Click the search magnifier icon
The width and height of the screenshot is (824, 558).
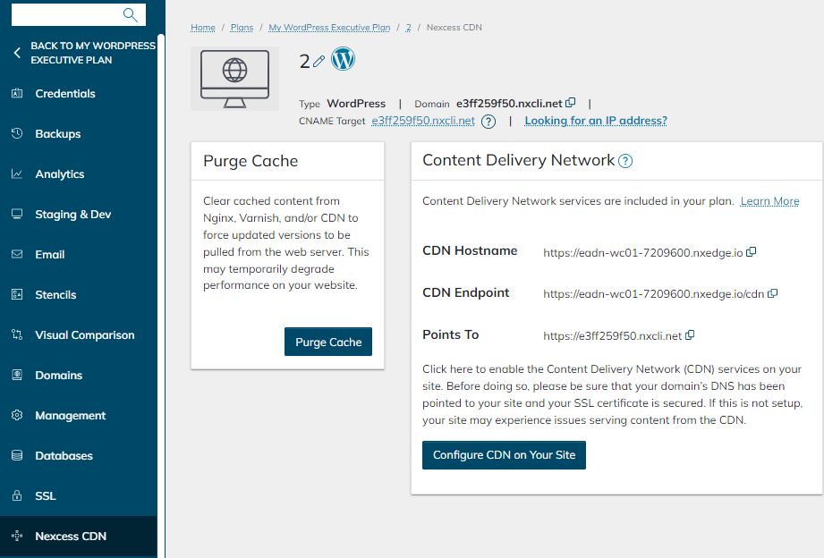click(x=131, y=14)
